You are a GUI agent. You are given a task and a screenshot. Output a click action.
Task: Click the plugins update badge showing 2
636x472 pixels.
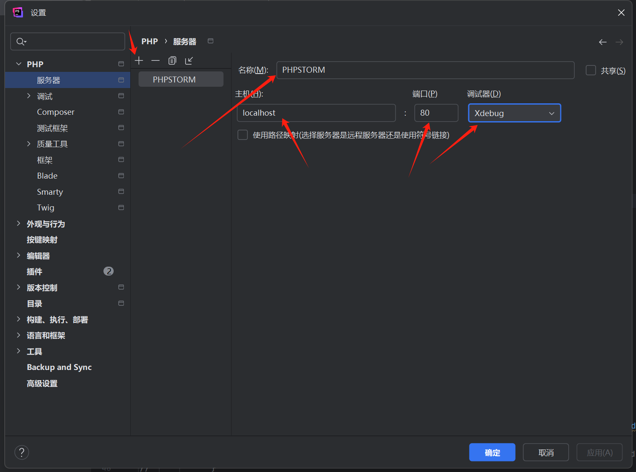[x=109, y=271]
